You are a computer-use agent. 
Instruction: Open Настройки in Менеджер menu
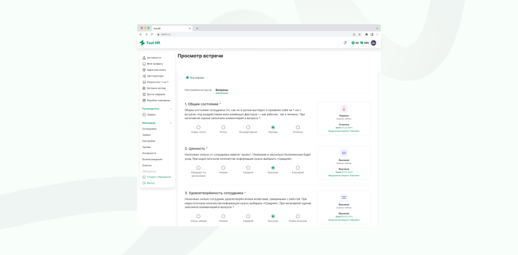[149, 141]
